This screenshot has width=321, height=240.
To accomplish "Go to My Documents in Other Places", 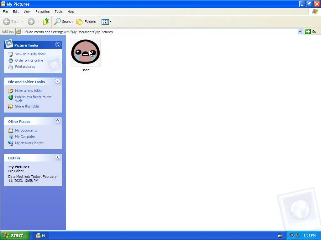I will point(26,130).
